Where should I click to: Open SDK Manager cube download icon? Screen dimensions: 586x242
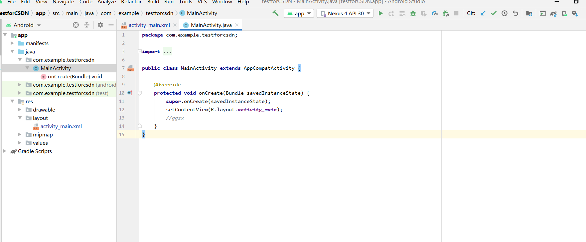point(575,13)
